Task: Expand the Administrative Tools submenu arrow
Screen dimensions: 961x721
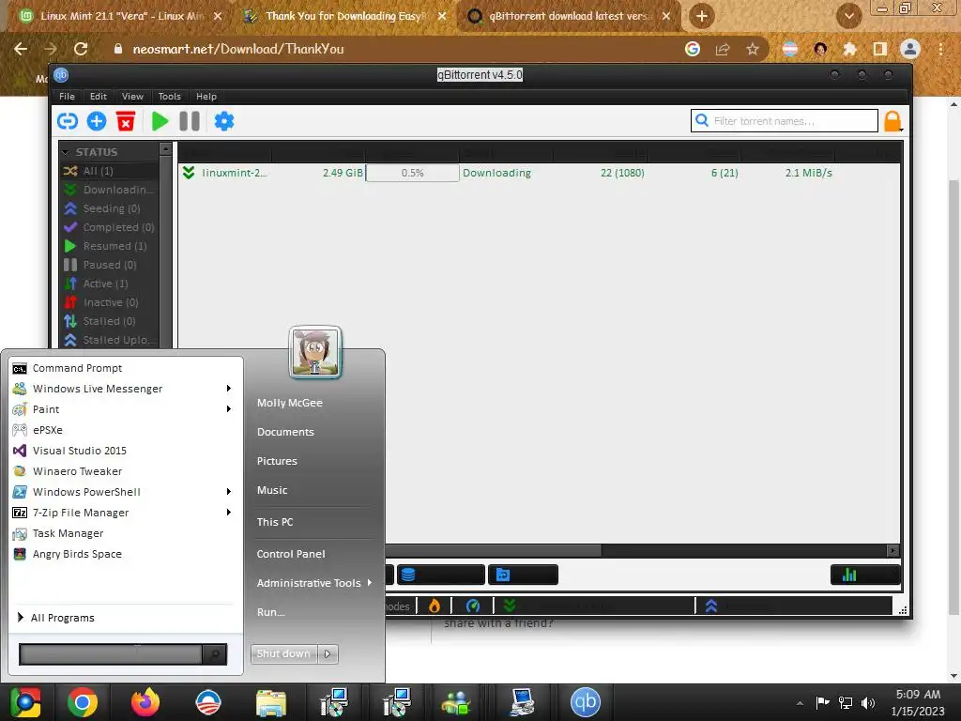Action: coord(370,582)
